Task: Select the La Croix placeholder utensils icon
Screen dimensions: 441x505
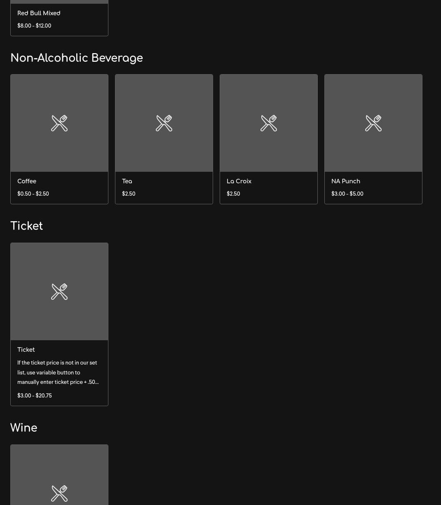Action: (269, 123)
